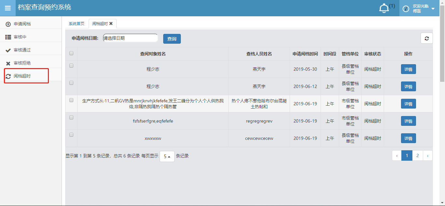Select the checkbox for xwxwxw row
445x206 pixels.
tap(71, 135)
